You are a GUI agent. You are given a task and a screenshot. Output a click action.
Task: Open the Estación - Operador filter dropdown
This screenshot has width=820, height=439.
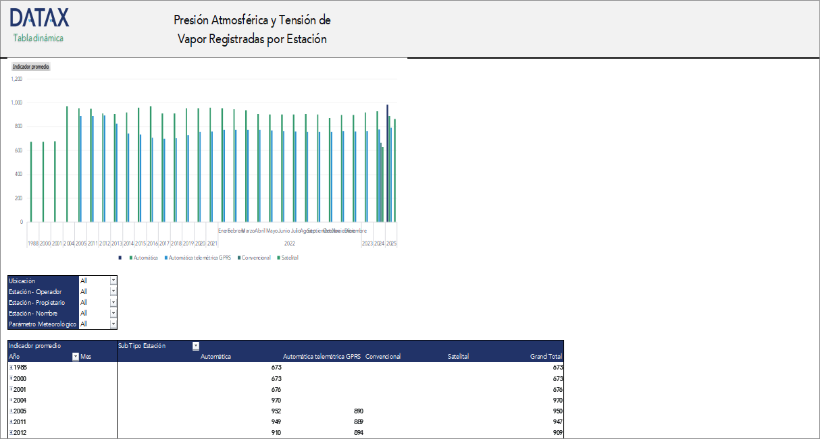coord(113,291)
